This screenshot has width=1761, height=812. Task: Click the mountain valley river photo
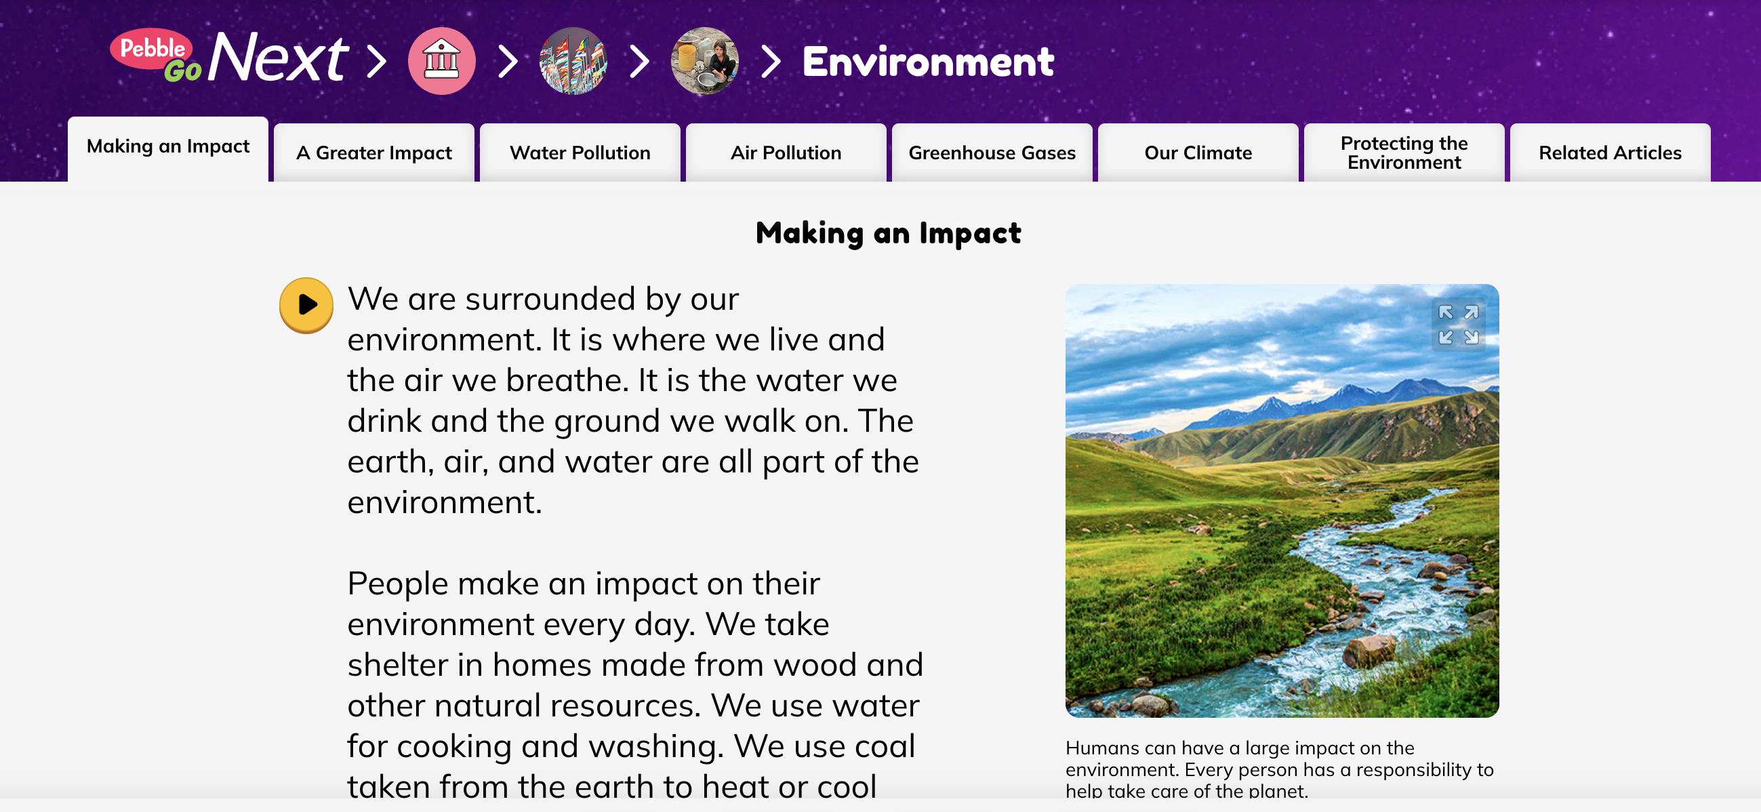(x=1282, y=519)
